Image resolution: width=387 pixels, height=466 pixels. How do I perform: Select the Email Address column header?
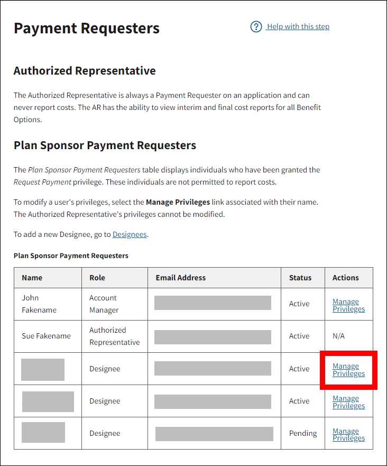(x=181, y=278)
